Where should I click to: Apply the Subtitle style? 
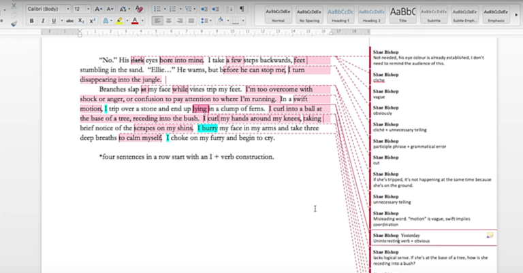(x=434, y=15)
